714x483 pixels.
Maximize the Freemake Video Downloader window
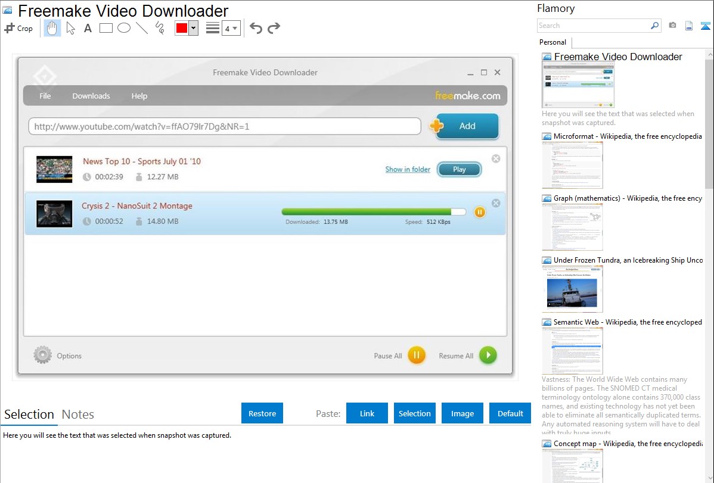tap(484, 73)
